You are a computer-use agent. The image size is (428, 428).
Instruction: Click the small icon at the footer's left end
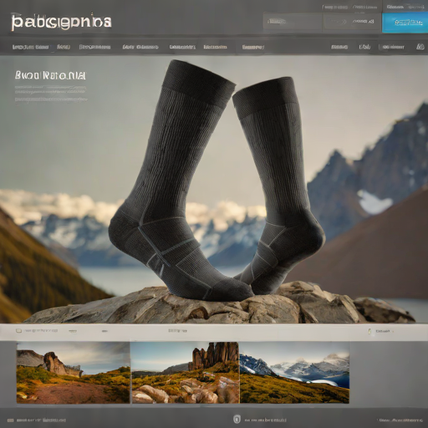11,420
